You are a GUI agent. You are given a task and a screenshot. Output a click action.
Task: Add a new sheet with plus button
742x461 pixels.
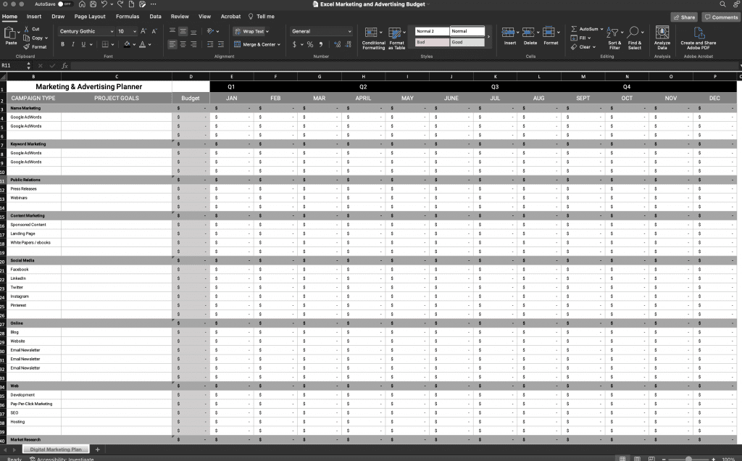click(x=98, y=449)
